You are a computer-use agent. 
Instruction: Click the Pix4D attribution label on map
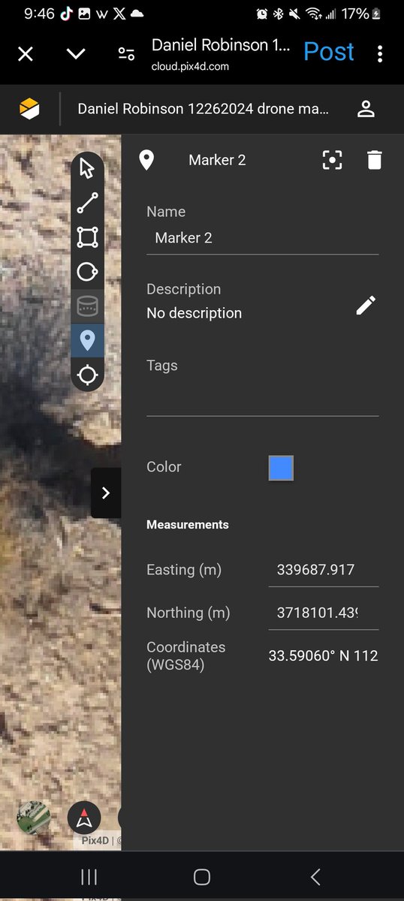coord(96,842)
